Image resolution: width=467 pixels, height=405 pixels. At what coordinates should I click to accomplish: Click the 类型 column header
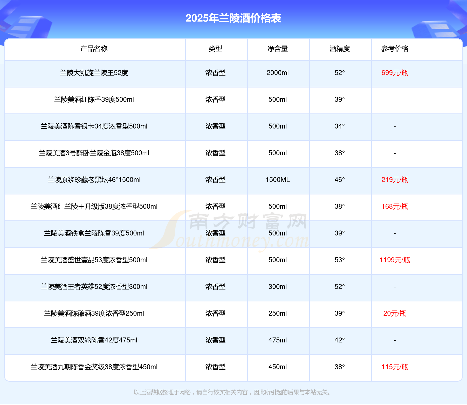(x=215, y=49)
